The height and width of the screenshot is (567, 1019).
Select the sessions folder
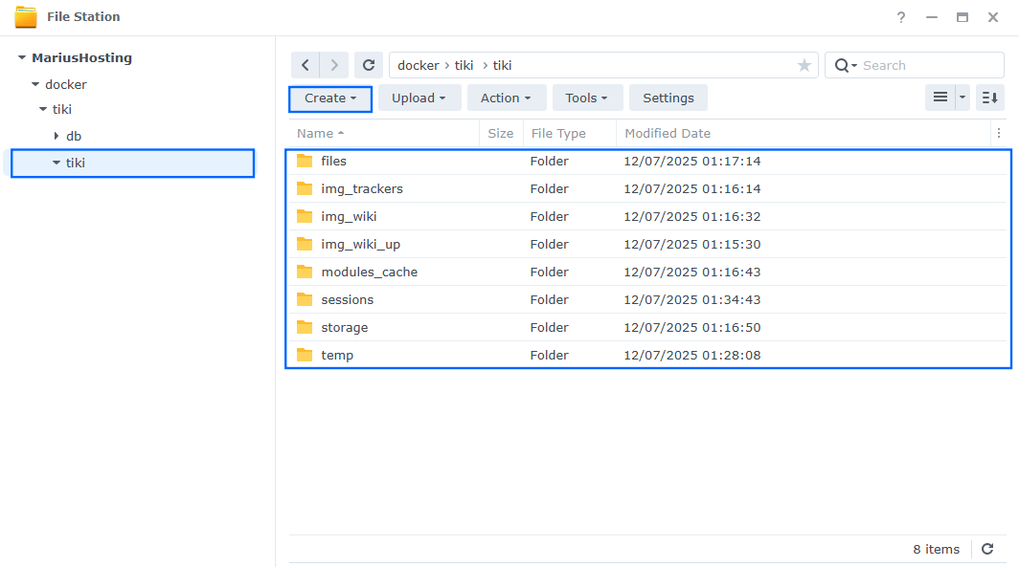tap(347, 299)
